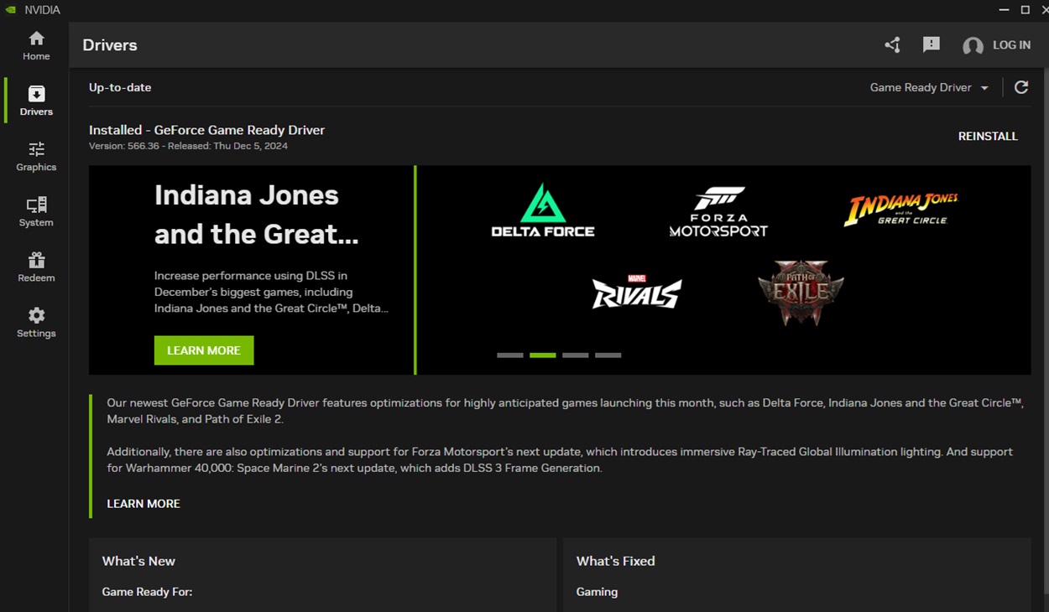Switch to the fourth carousel slide indicator
Screen dimensions: 1049x612
click(608, 355)
